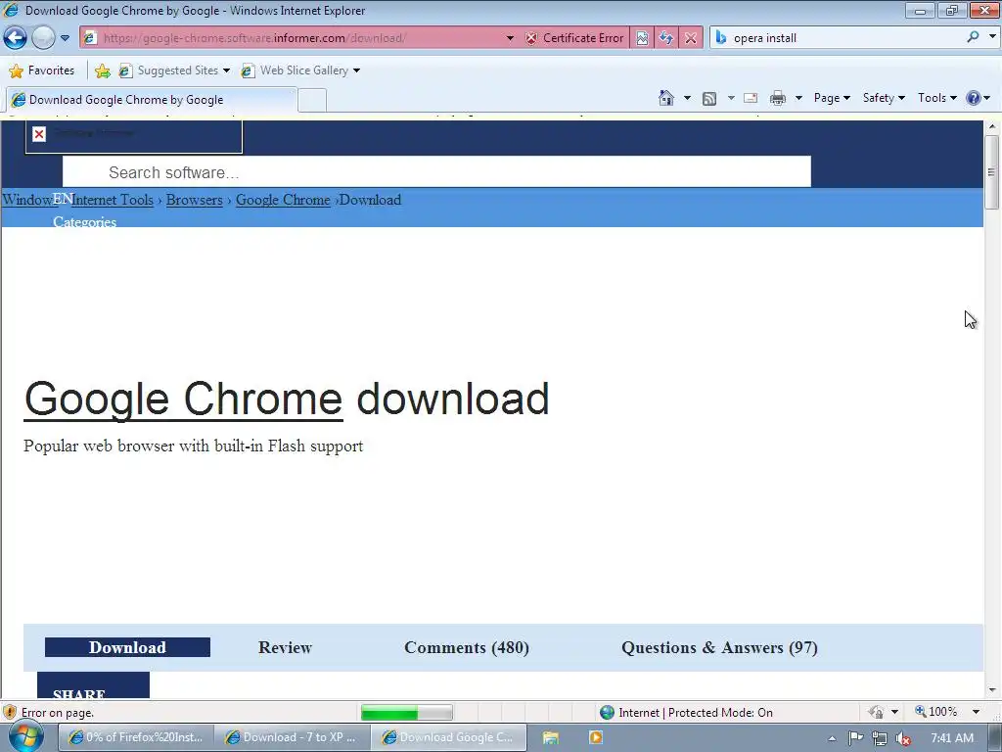Click the page loading progress bar
Image resolution: width=1002 pixels, height=752 pixels.
[x=406, y=713]
